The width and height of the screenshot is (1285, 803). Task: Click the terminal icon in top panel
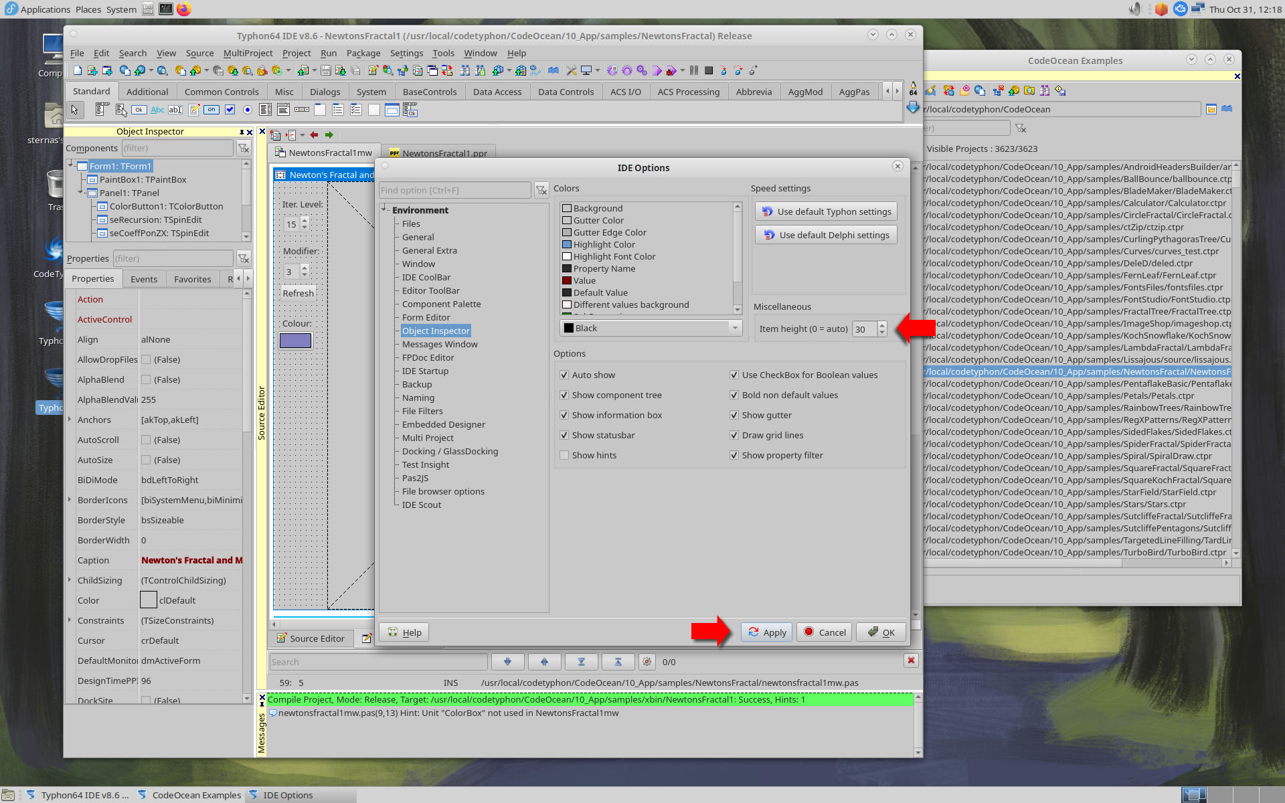(165, 9)
